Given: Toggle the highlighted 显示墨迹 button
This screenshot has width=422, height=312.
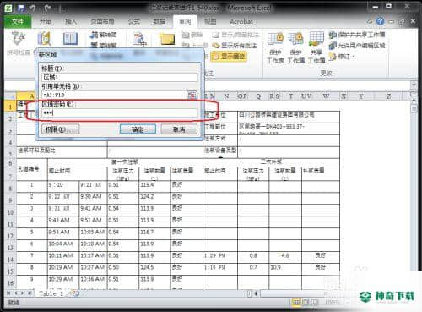Looking at the screenshot, I should [x=229, y=56].
